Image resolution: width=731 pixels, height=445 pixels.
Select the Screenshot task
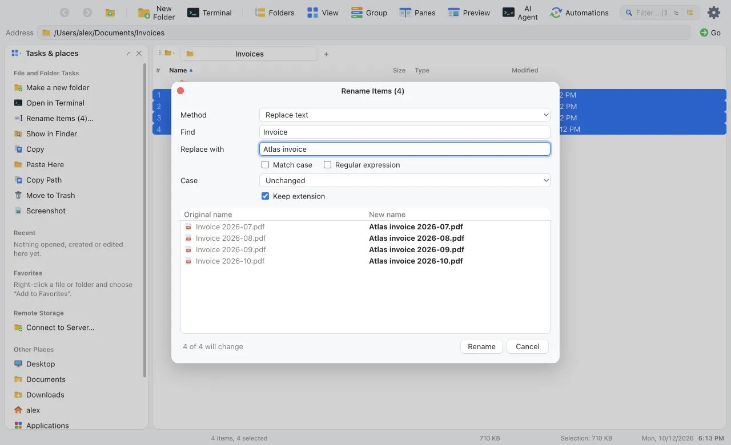40,211
